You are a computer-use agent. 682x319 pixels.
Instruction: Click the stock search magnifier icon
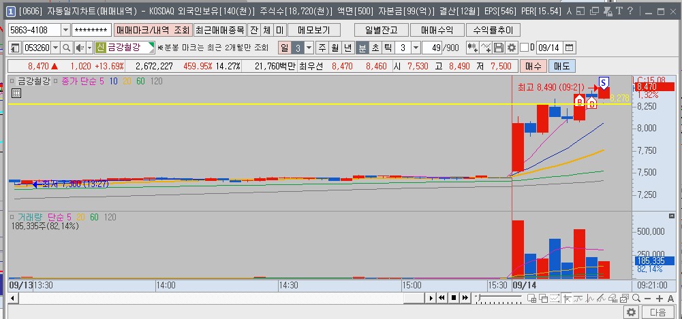click(67, 48)
